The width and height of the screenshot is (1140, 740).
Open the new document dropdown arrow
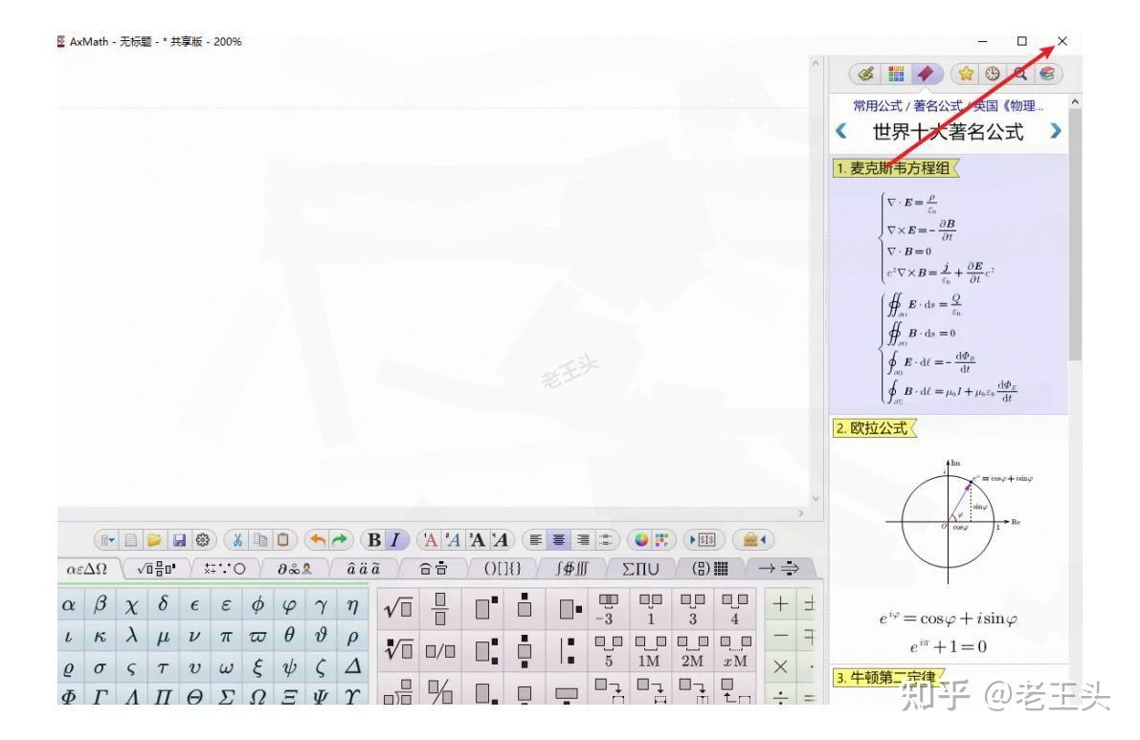pyautogui.click(x=107, y=539)
